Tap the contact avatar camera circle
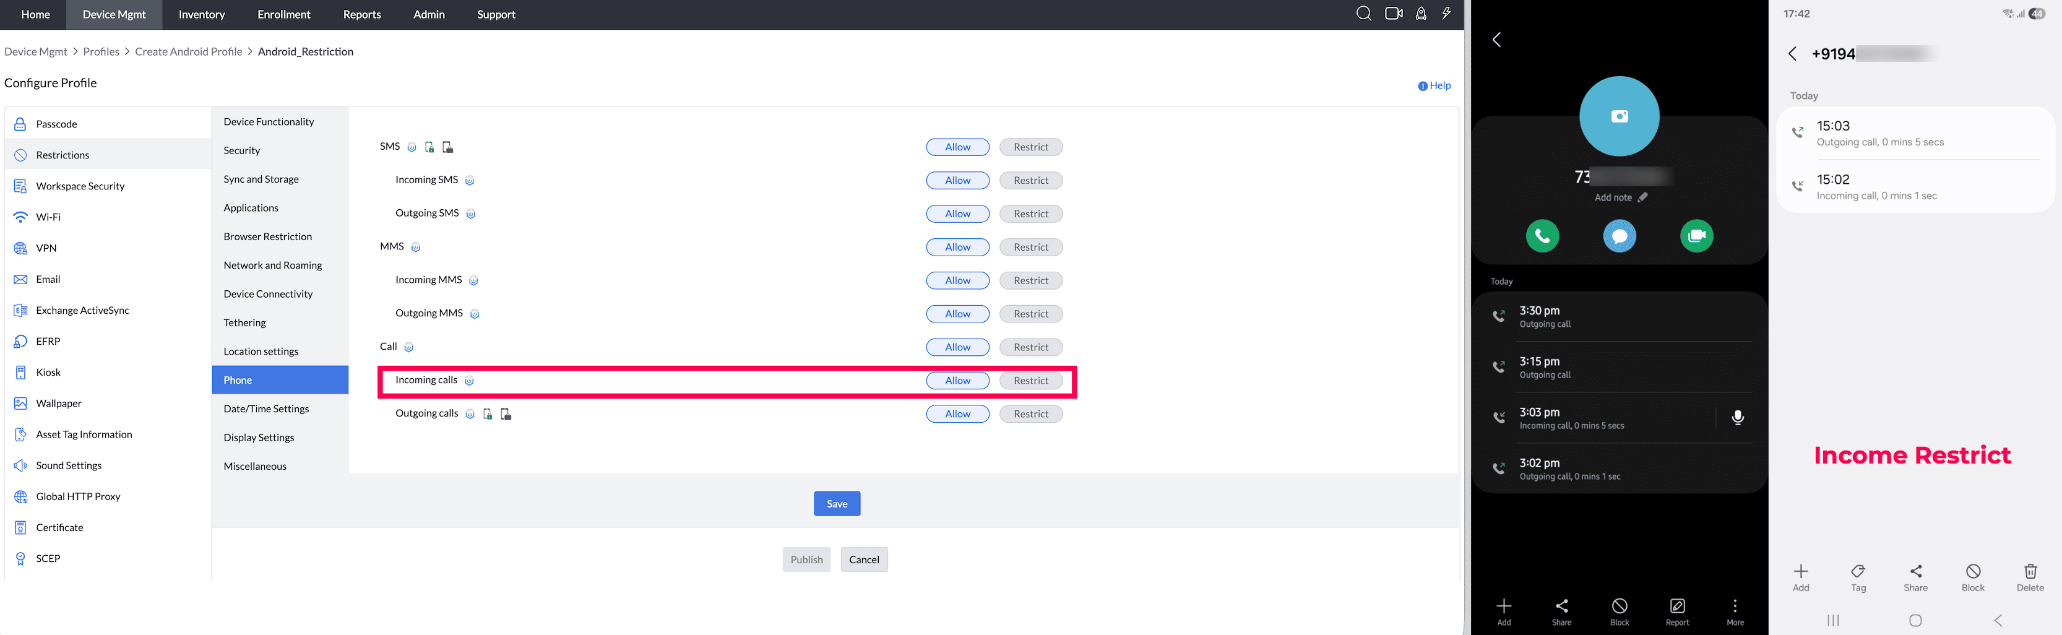 [1620, 116]
